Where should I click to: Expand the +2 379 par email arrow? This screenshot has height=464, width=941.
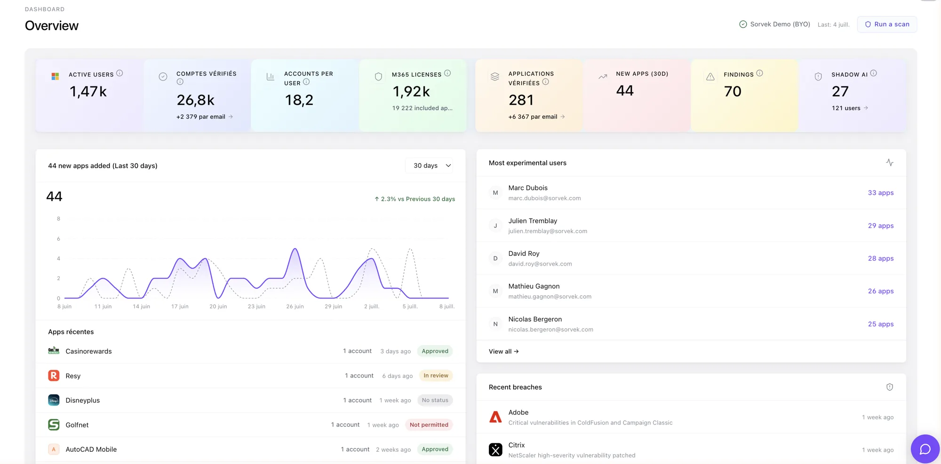click(231, 117)
